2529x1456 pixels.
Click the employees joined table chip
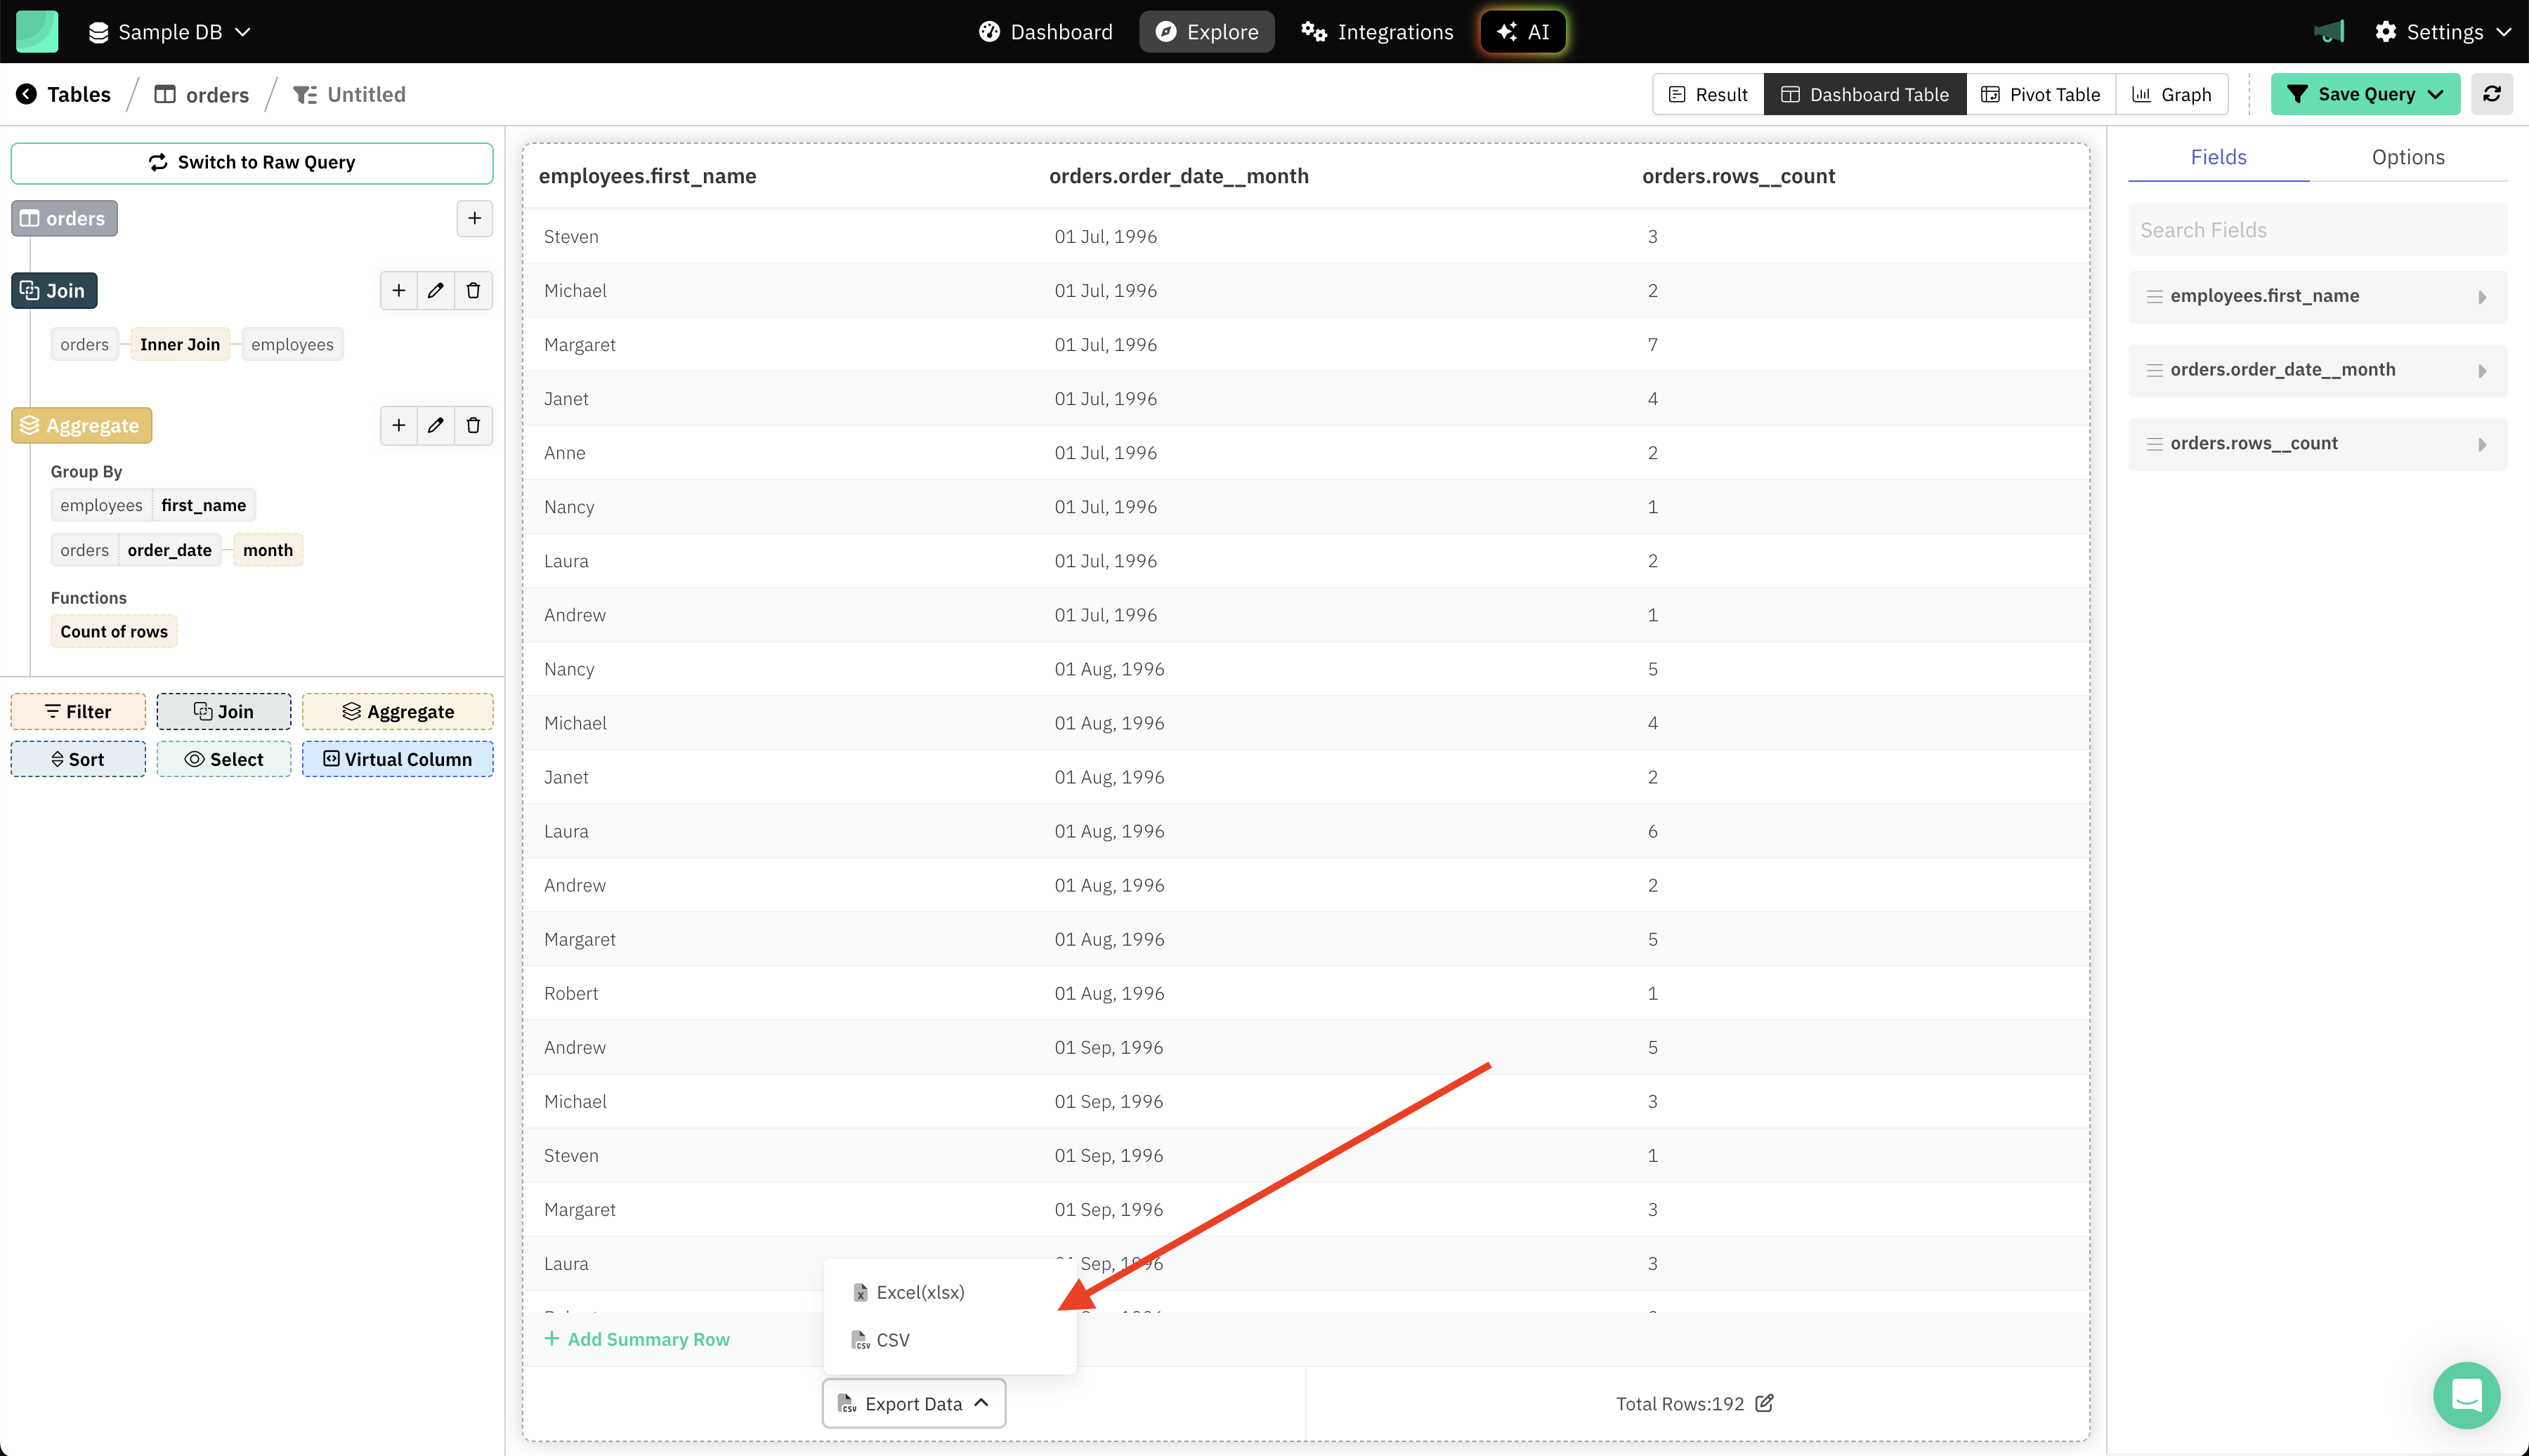coord(292,344)
